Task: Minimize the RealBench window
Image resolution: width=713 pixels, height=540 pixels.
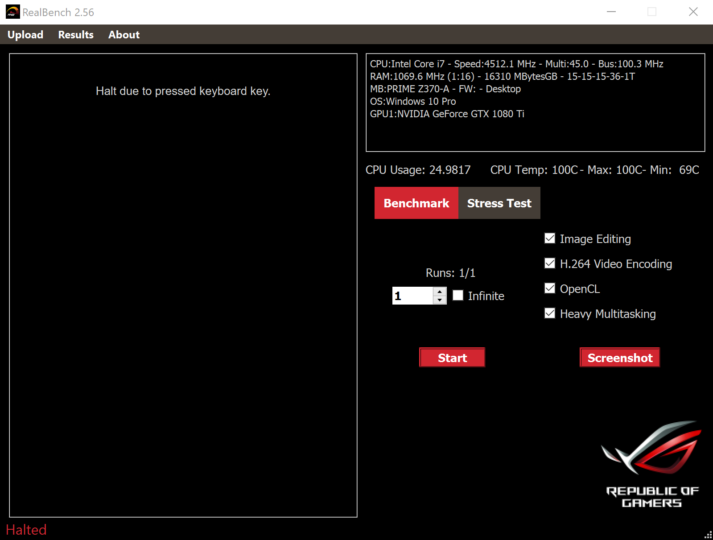Action: pyautogui.click(x=611, y=12)
